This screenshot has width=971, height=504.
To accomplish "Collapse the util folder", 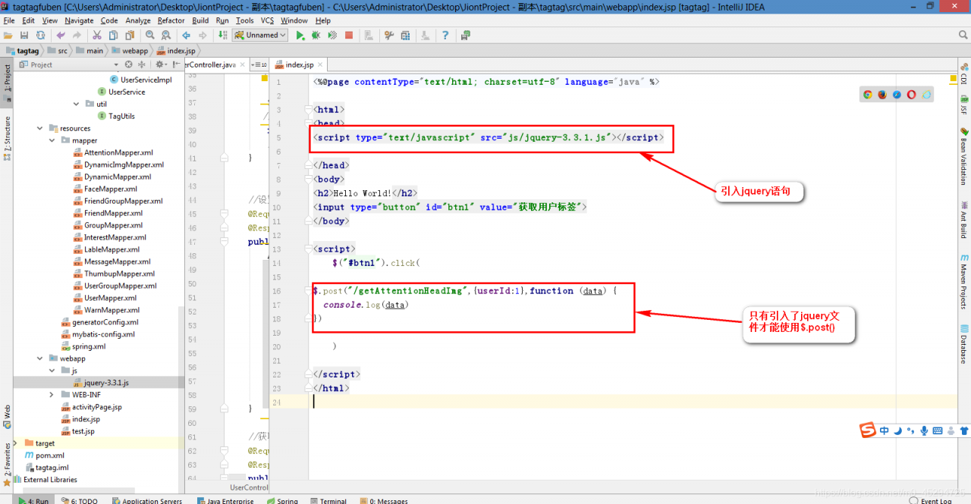I will coord(77,104).
